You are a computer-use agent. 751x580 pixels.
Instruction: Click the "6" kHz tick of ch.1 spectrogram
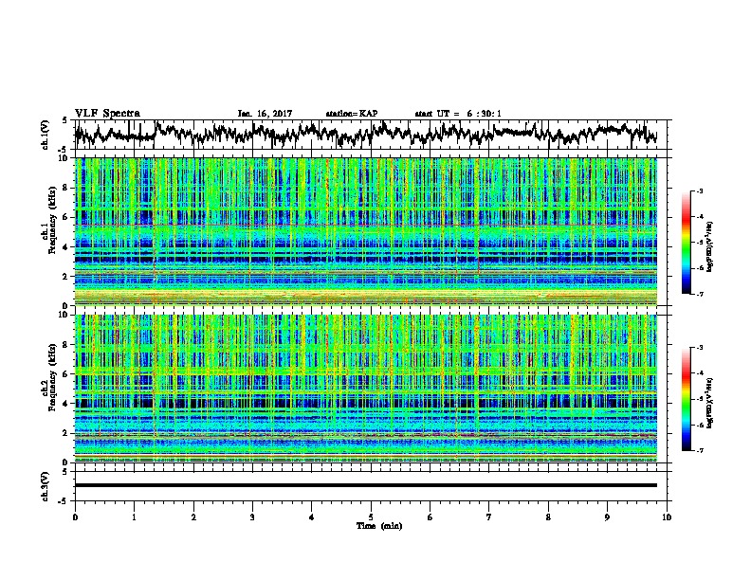(67, 217)
